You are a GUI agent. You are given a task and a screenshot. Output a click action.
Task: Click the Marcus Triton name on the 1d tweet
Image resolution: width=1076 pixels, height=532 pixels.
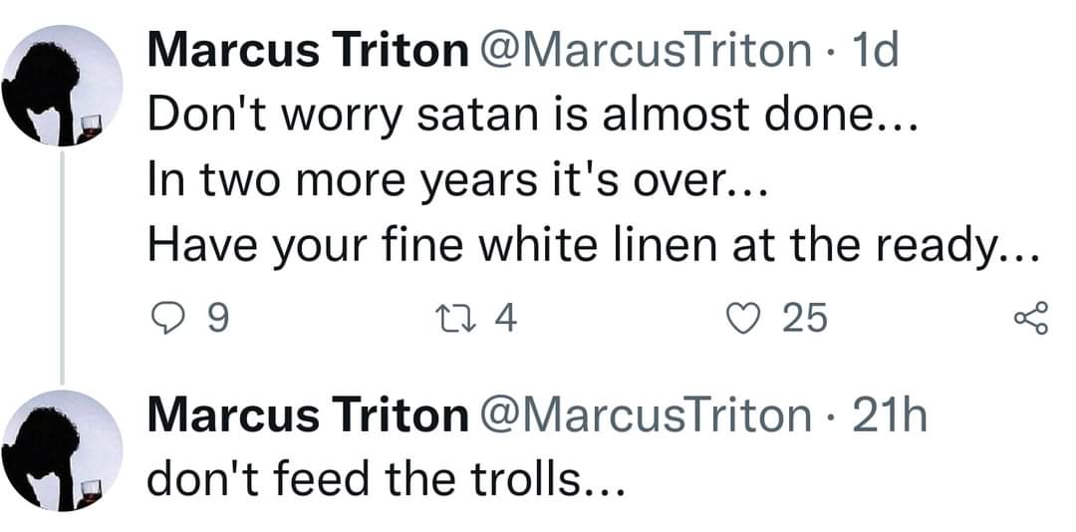click(308, 51)
